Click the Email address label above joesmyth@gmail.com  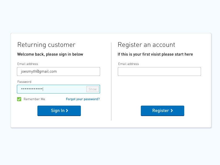click(28, 64)
